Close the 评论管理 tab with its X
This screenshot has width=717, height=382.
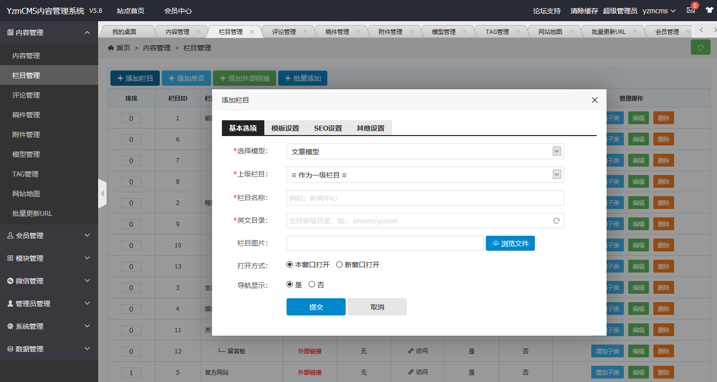305,32
